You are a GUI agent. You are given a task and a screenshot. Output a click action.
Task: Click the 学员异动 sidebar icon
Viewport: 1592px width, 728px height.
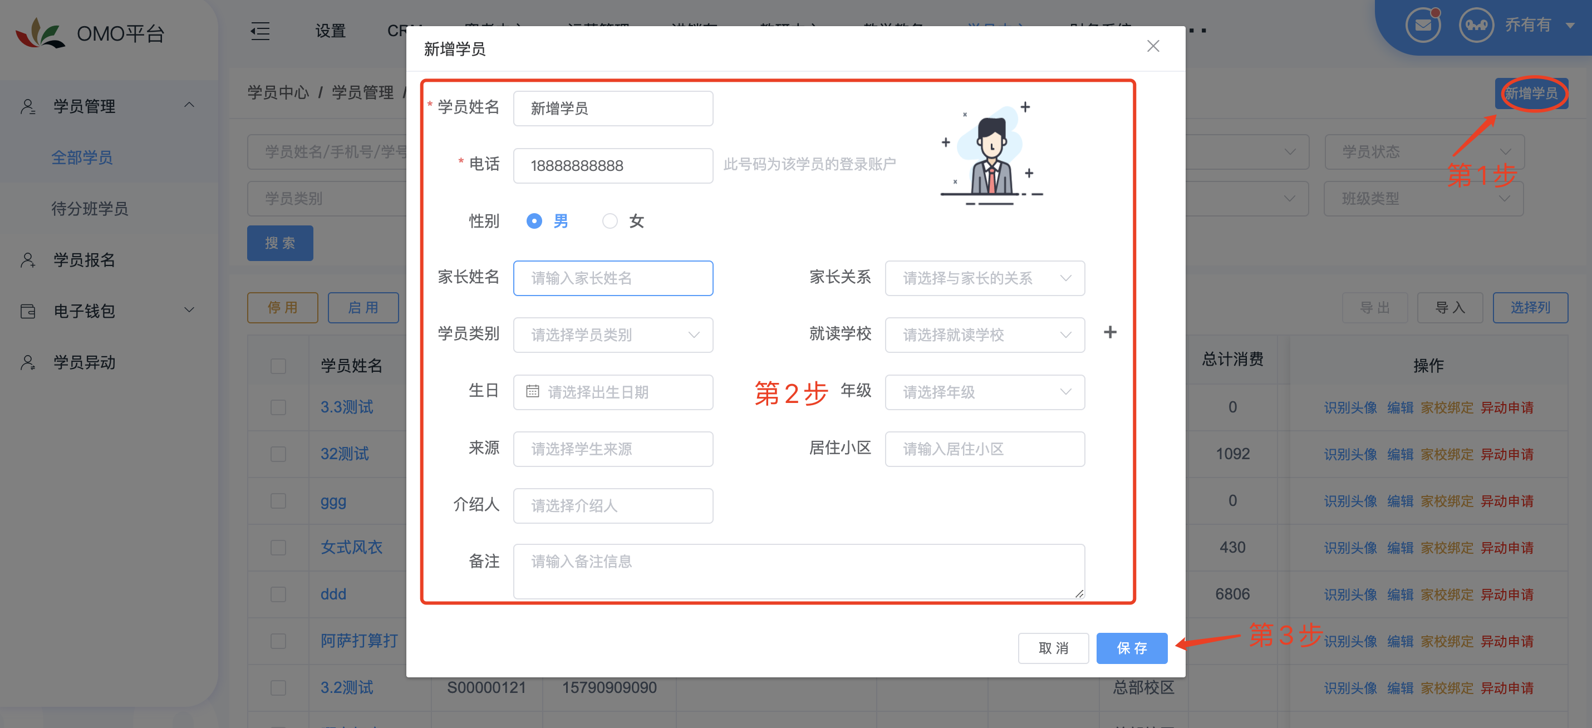point(28,362)
